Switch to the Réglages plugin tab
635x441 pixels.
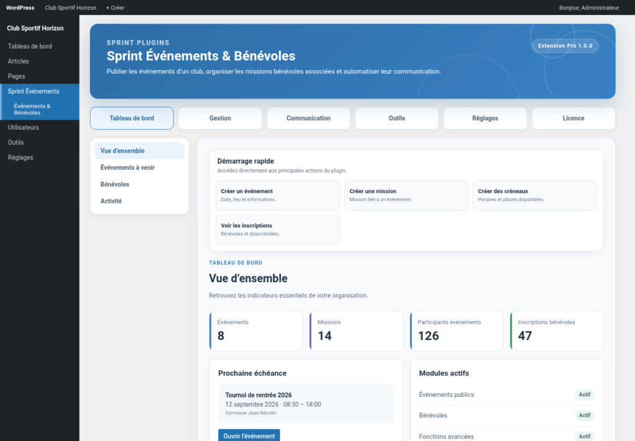click(x=485, y=118)
